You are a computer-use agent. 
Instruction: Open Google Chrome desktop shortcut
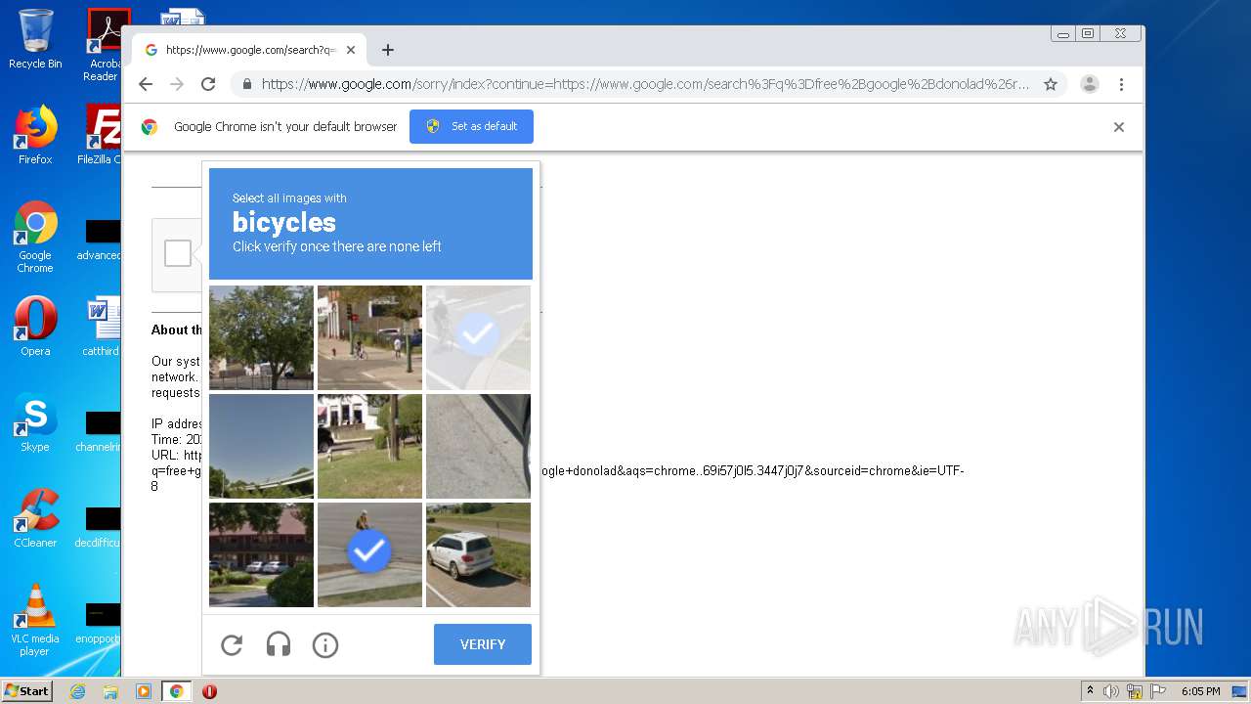coord(35,238)
